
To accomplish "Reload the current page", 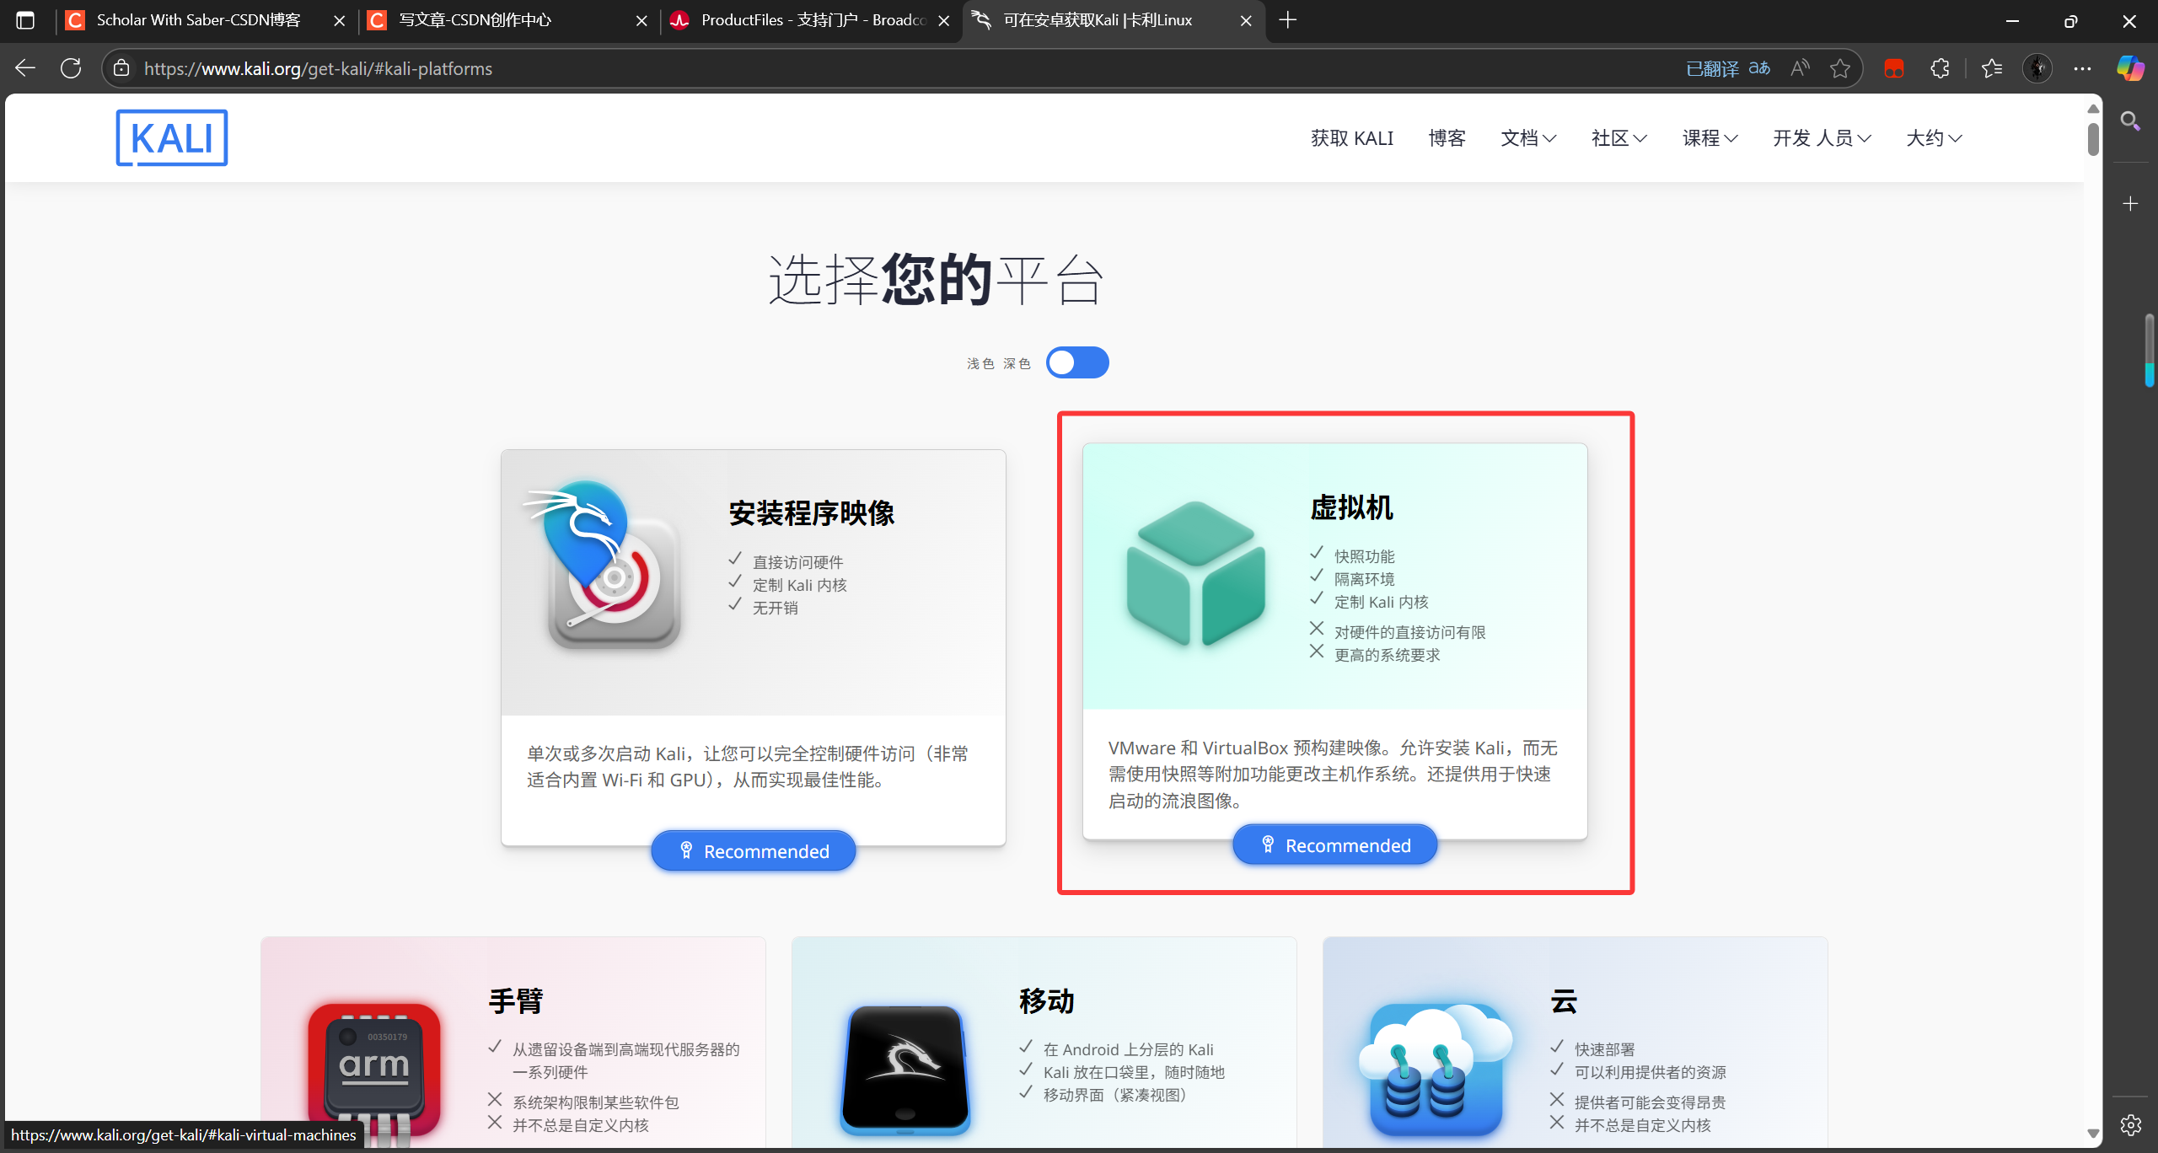I will click(71, 68).
